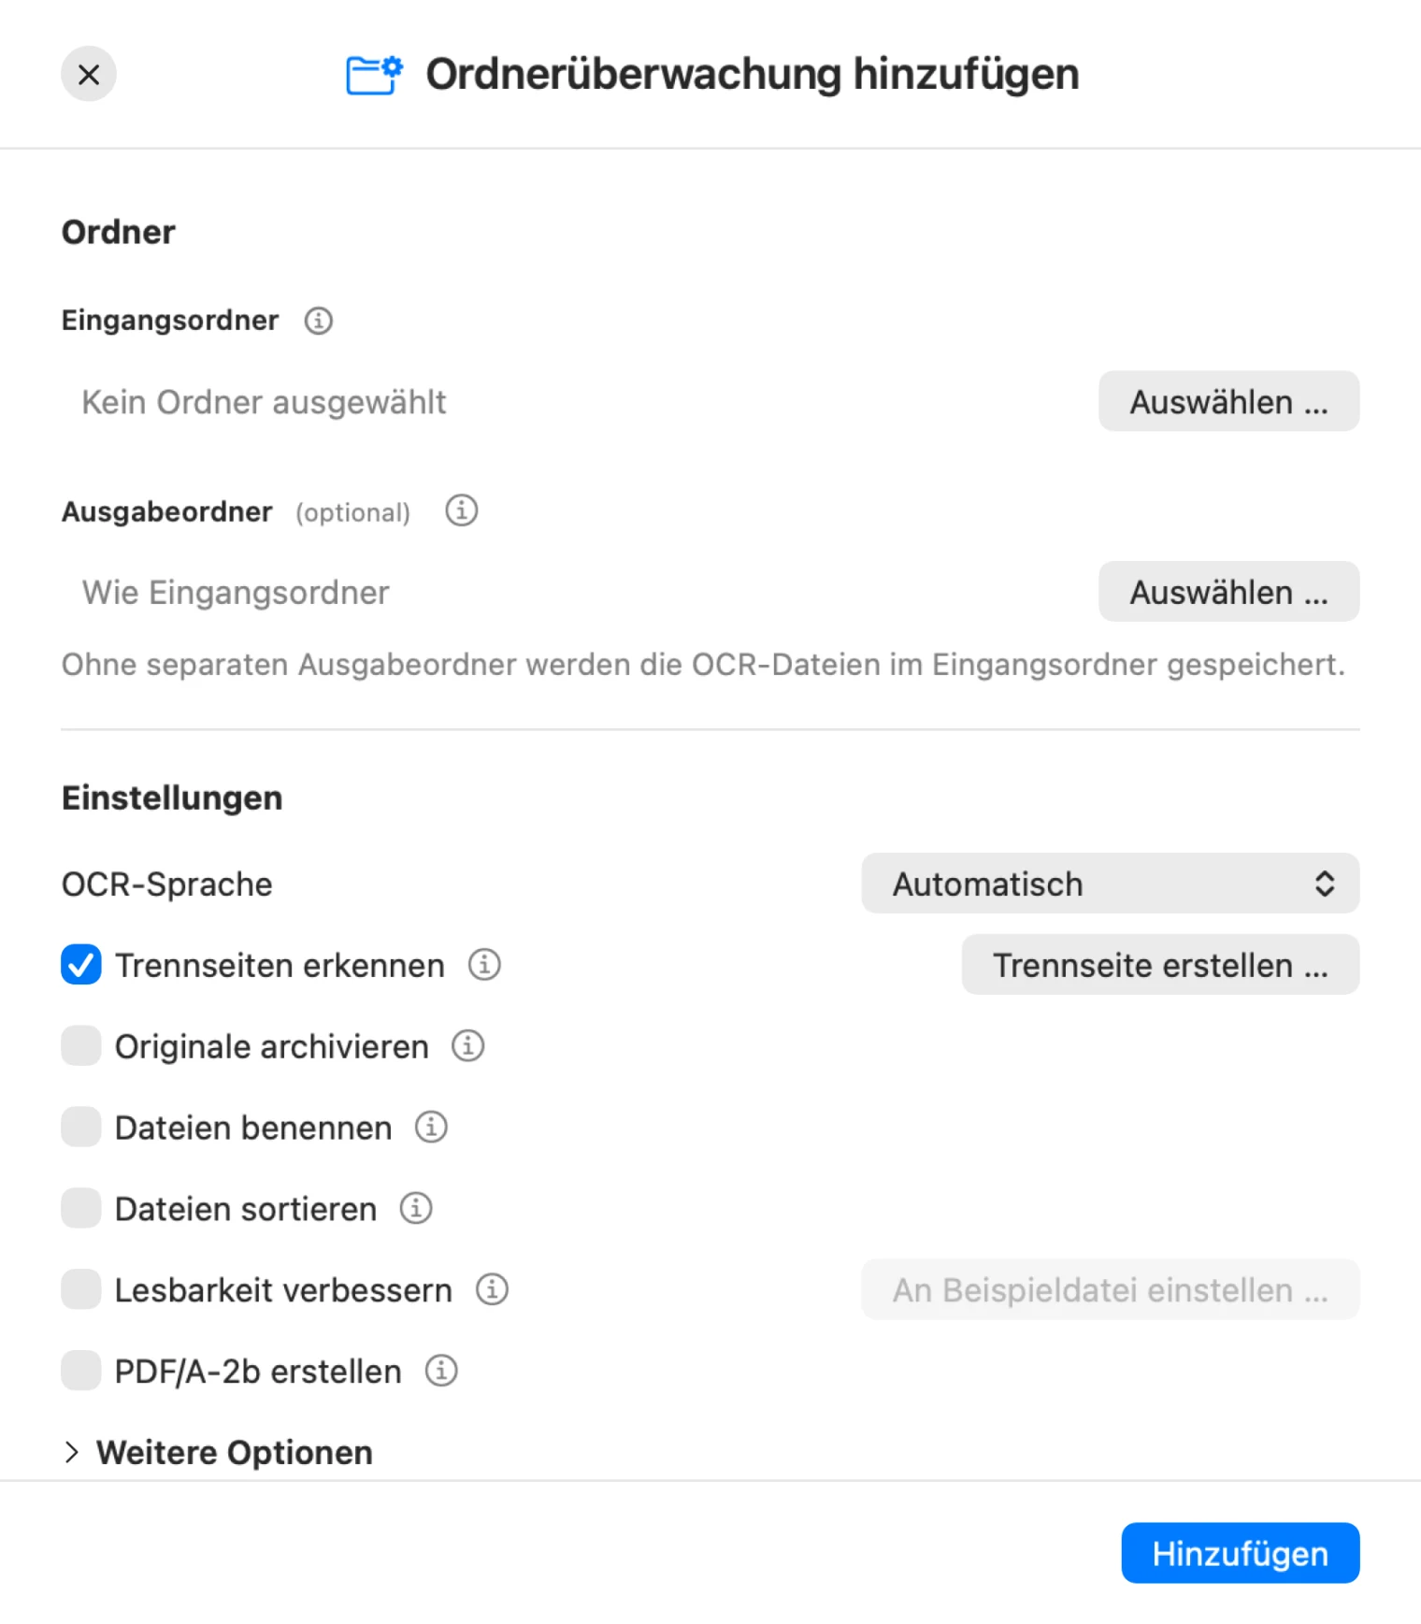Click the info icon beside Ausgabeordner

[461, 510]
